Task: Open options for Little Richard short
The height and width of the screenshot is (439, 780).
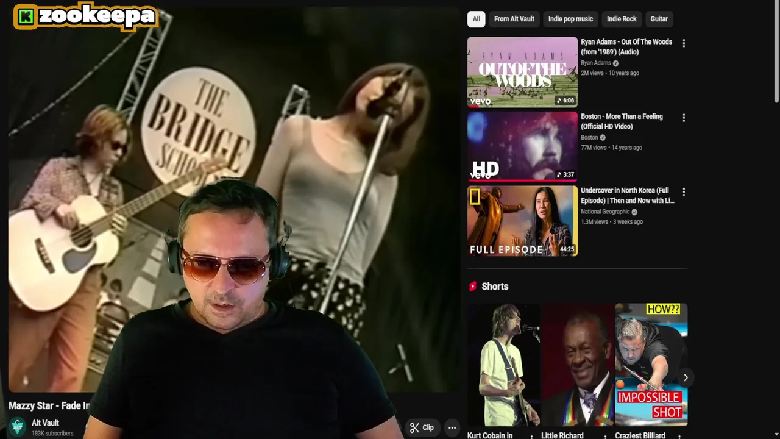Action: pyautogui.click(x=605, y=436)
